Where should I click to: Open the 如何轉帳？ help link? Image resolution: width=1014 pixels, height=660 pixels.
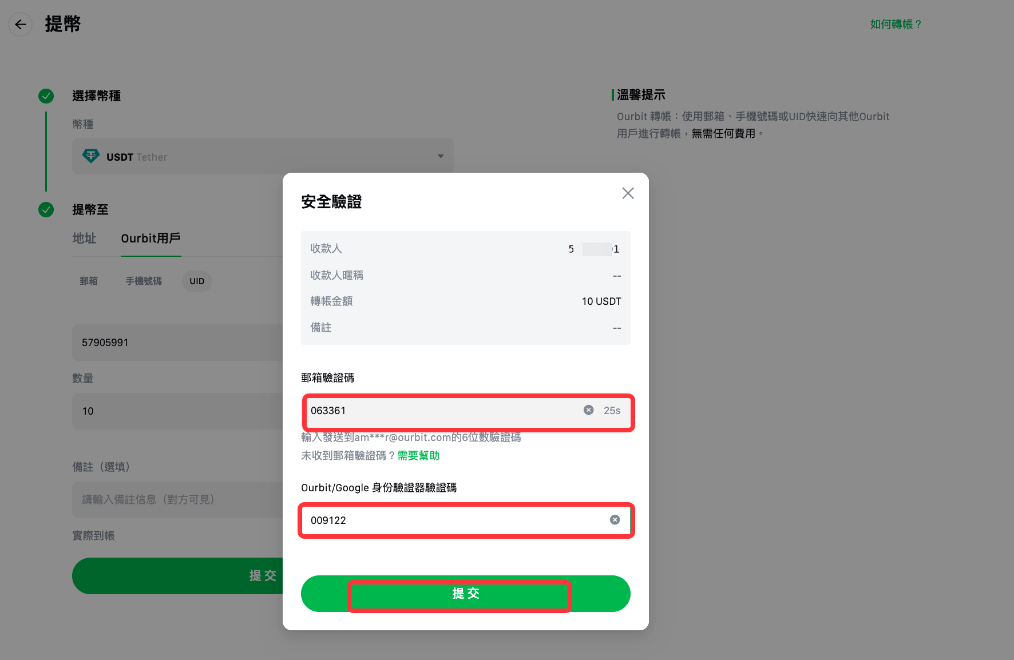(896, 24)
